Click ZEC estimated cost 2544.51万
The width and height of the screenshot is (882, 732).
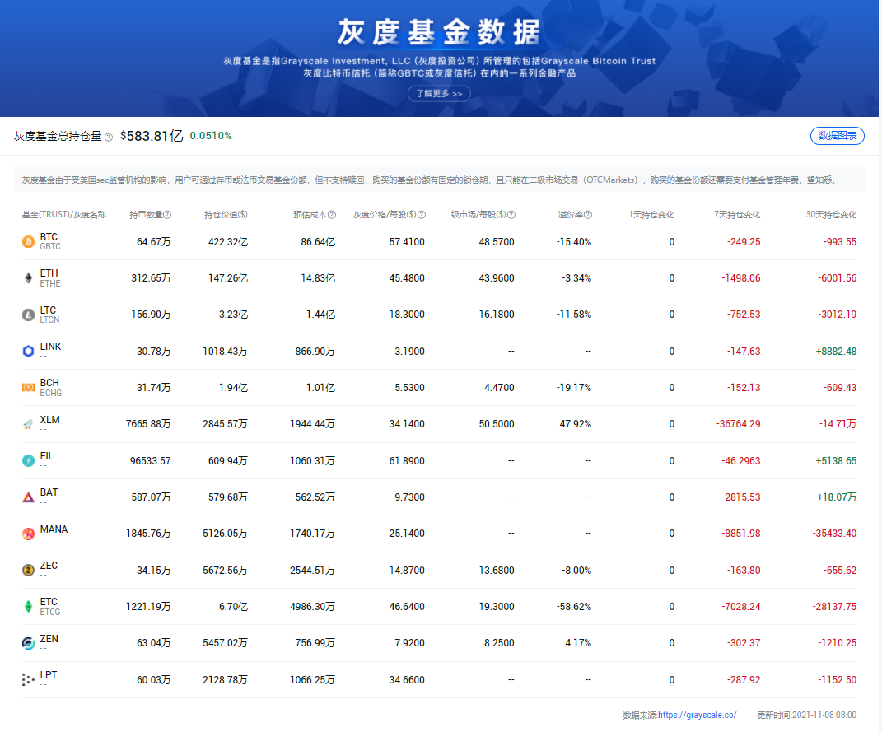[312, 571]
